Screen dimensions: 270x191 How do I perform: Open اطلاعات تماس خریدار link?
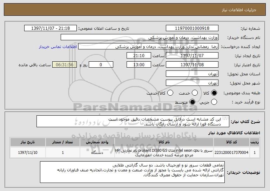[x=58, y=47]
